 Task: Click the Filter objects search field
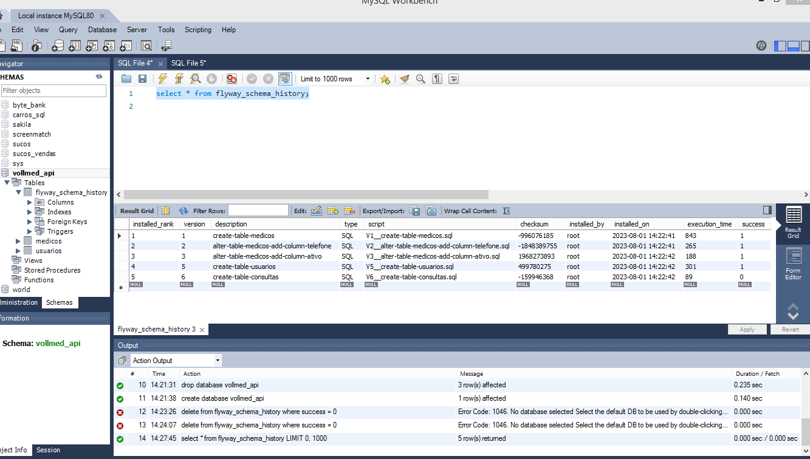coord(53,90)
